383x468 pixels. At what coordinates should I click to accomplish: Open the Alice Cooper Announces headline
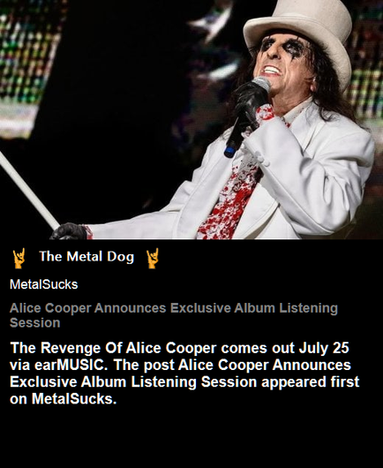click(x=174, y=315)
